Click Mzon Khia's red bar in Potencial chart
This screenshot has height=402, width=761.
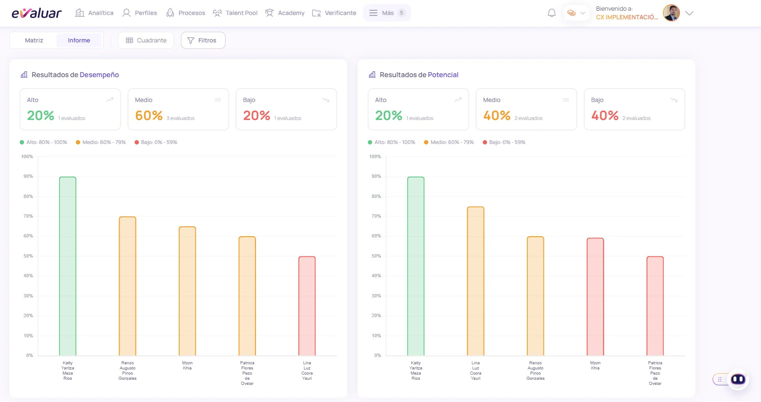coord(596,297)
